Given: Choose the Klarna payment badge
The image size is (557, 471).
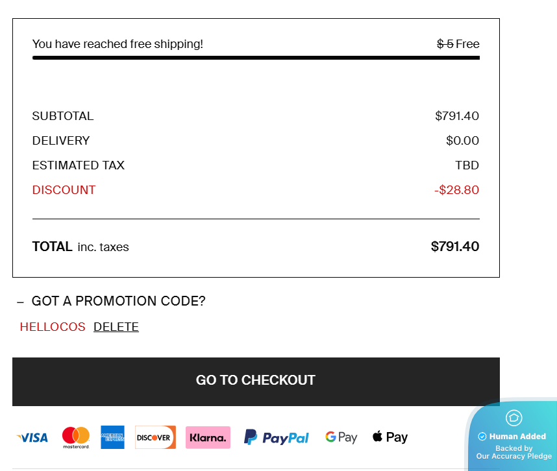Looking at the screenshot, I should [x=208, y=437].
